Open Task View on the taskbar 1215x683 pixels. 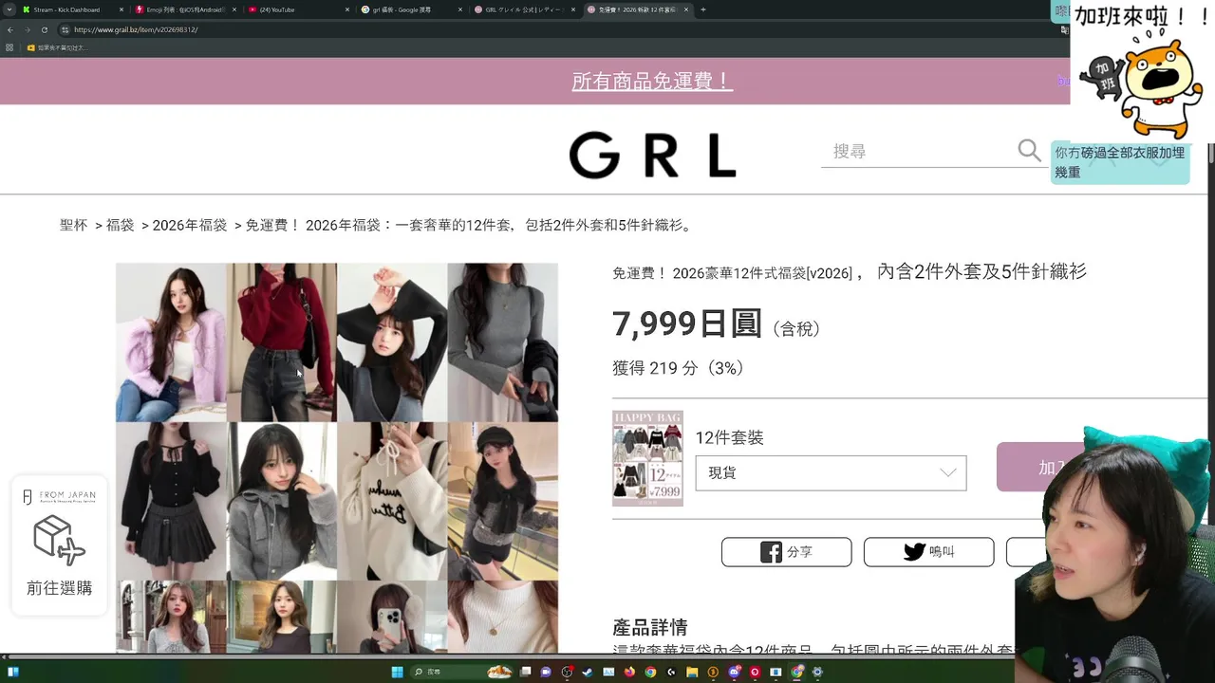coord(525,673)
